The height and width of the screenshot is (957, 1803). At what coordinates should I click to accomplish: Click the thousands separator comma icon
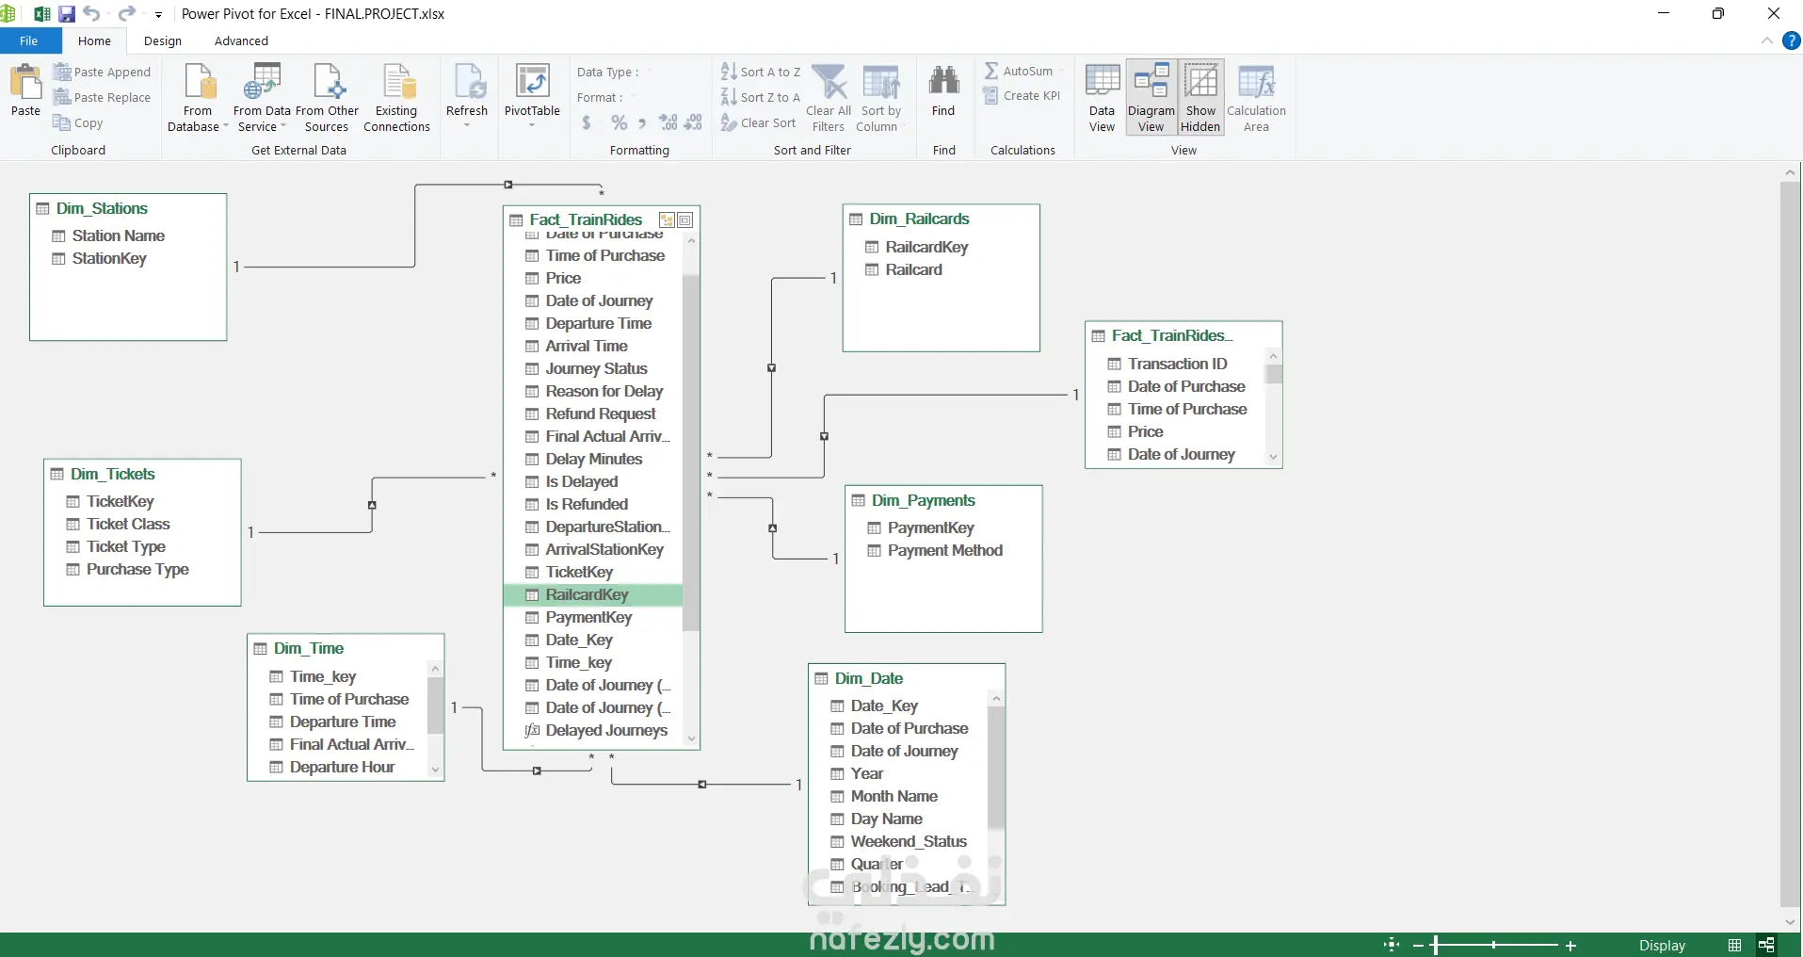pos(642,122)
